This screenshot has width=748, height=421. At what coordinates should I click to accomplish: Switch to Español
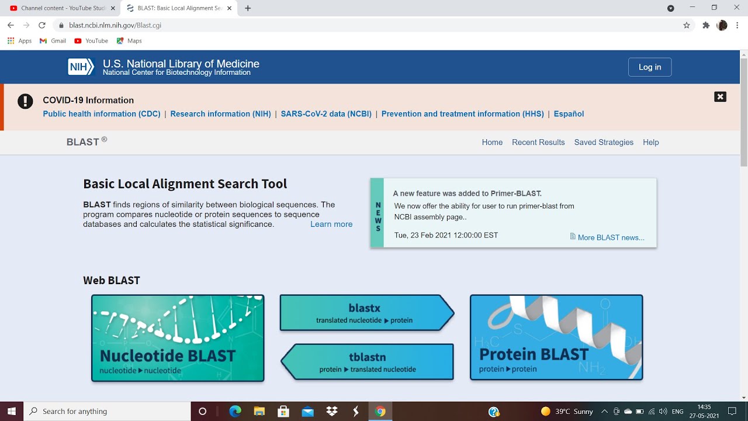(569, 114)
